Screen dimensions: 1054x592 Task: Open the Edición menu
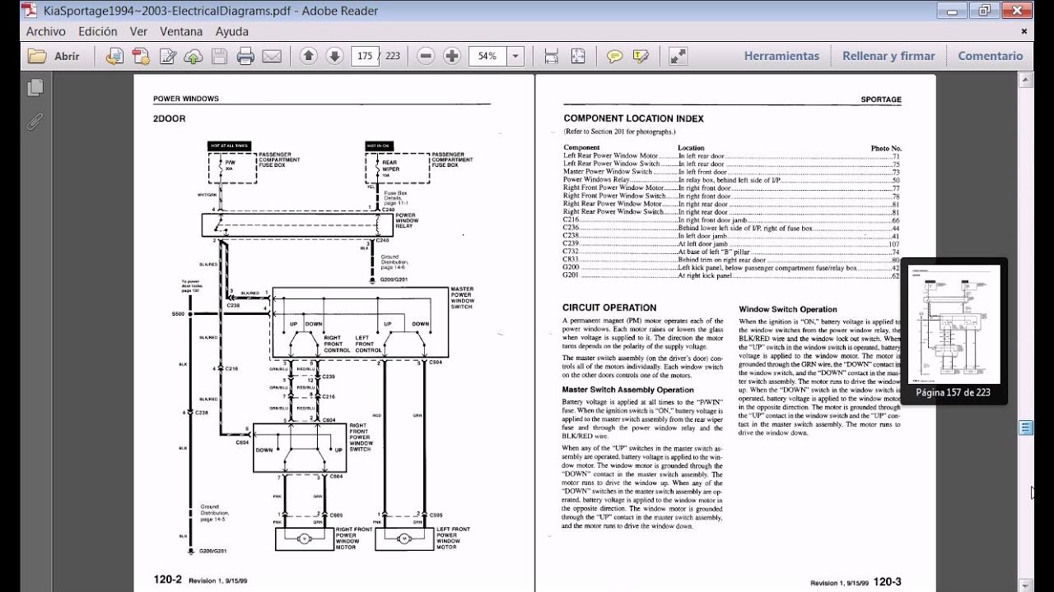pyautogui.click(x=98, y=32)
